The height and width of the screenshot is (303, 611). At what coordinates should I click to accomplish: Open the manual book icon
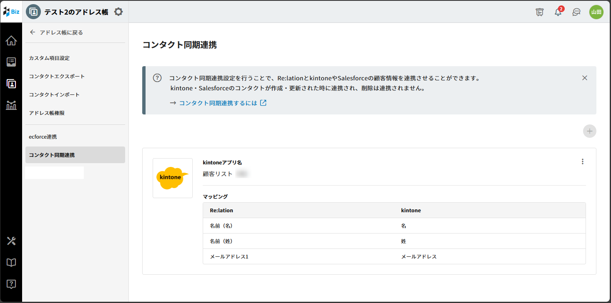click(x=11, y=262)
